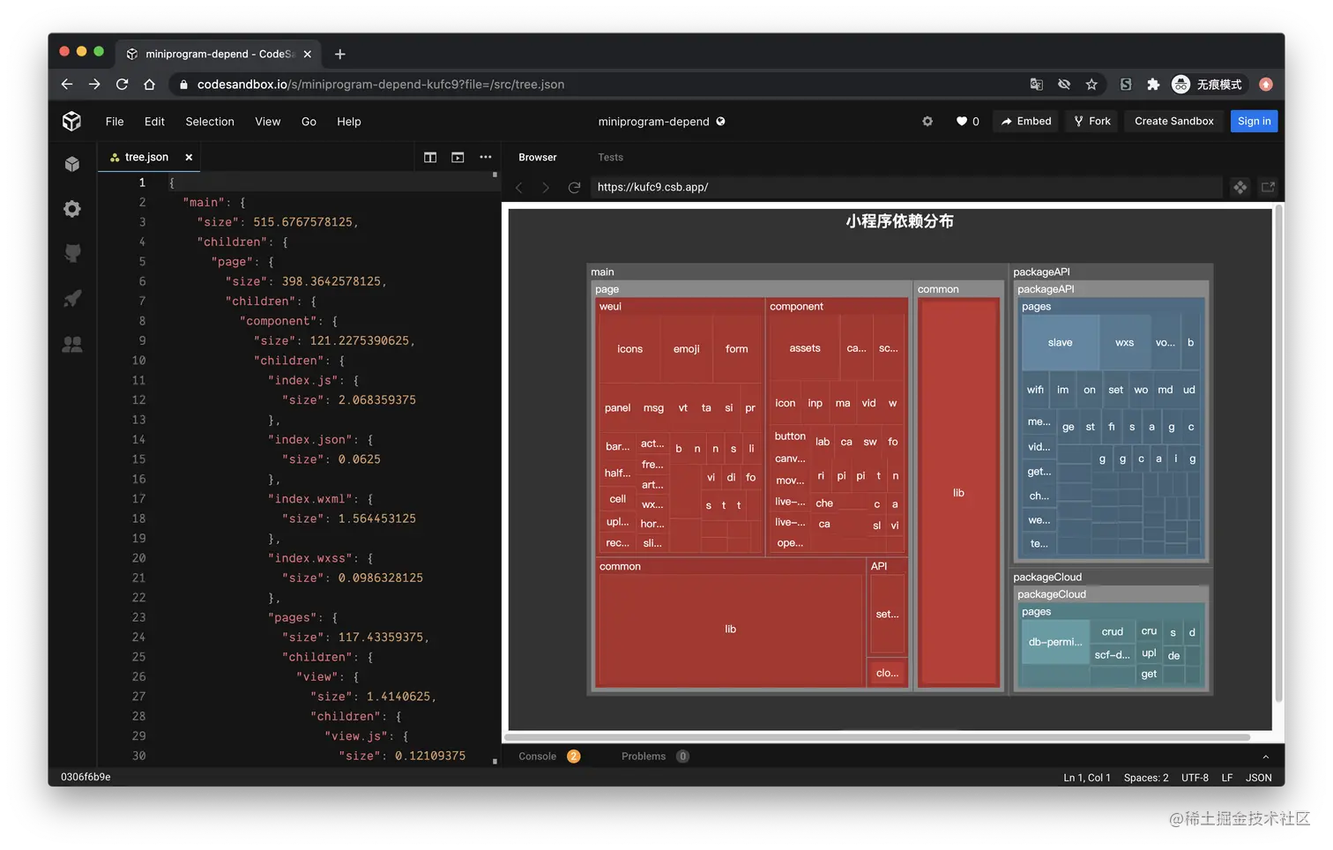This screenshot has width=1333, height=850.
Task: Open the Console panel
Action: 548,756
